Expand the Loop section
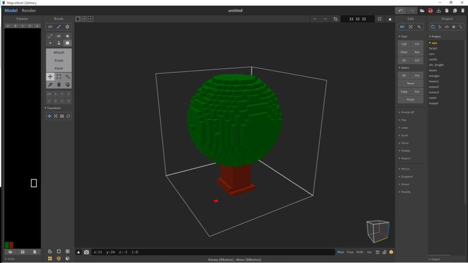 tap(403, 128)
